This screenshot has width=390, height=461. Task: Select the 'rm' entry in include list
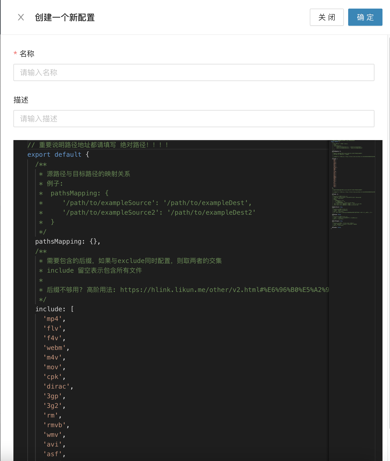click(x=53, y=415)
